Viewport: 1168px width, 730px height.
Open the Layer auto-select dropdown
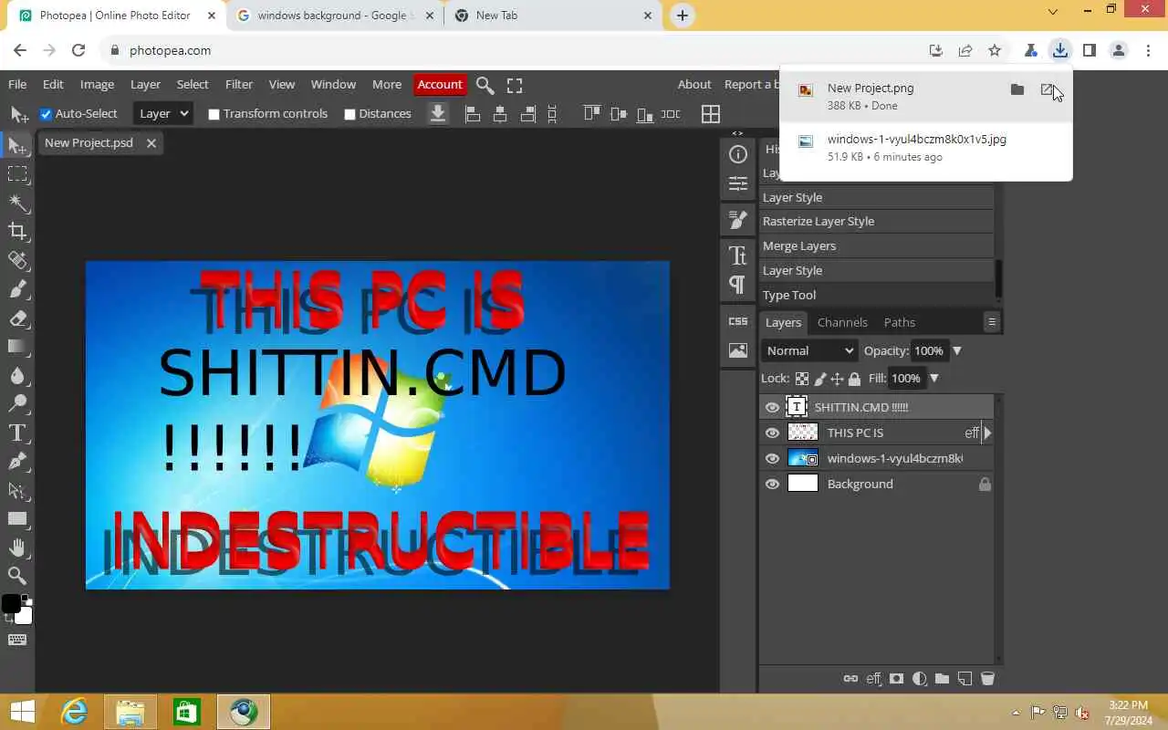(163, 113)
